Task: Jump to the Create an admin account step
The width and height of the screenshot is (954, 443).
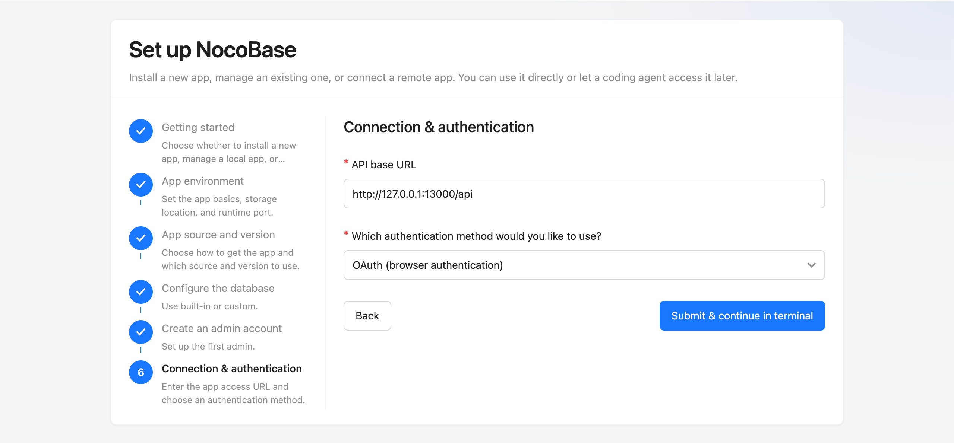Action: pyautogui.click(x=222, y=328)
